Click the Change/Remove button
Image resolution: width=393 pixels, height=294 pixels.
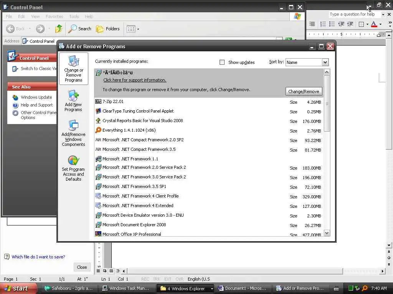tap(304, 91)
